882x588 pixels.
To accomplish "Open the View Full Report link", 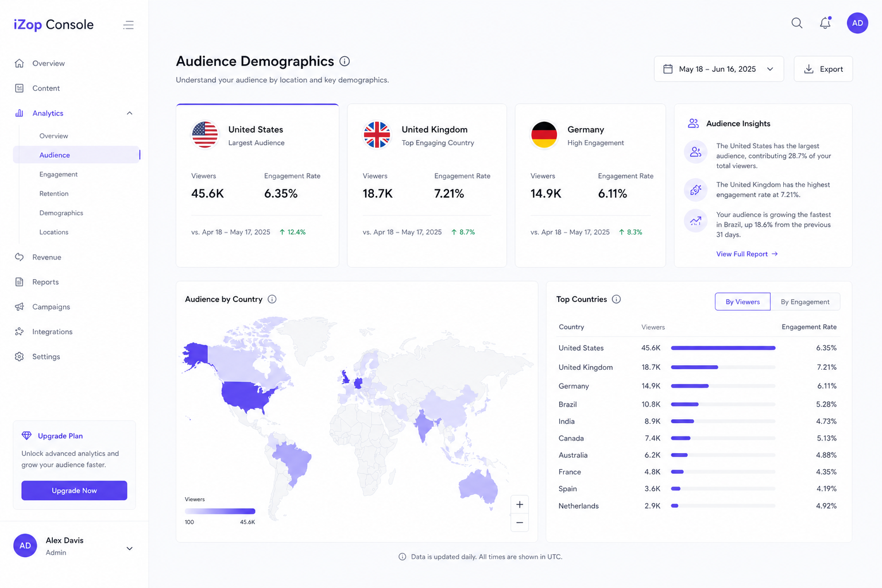I will pyautogui.click(x=747, y=254).
